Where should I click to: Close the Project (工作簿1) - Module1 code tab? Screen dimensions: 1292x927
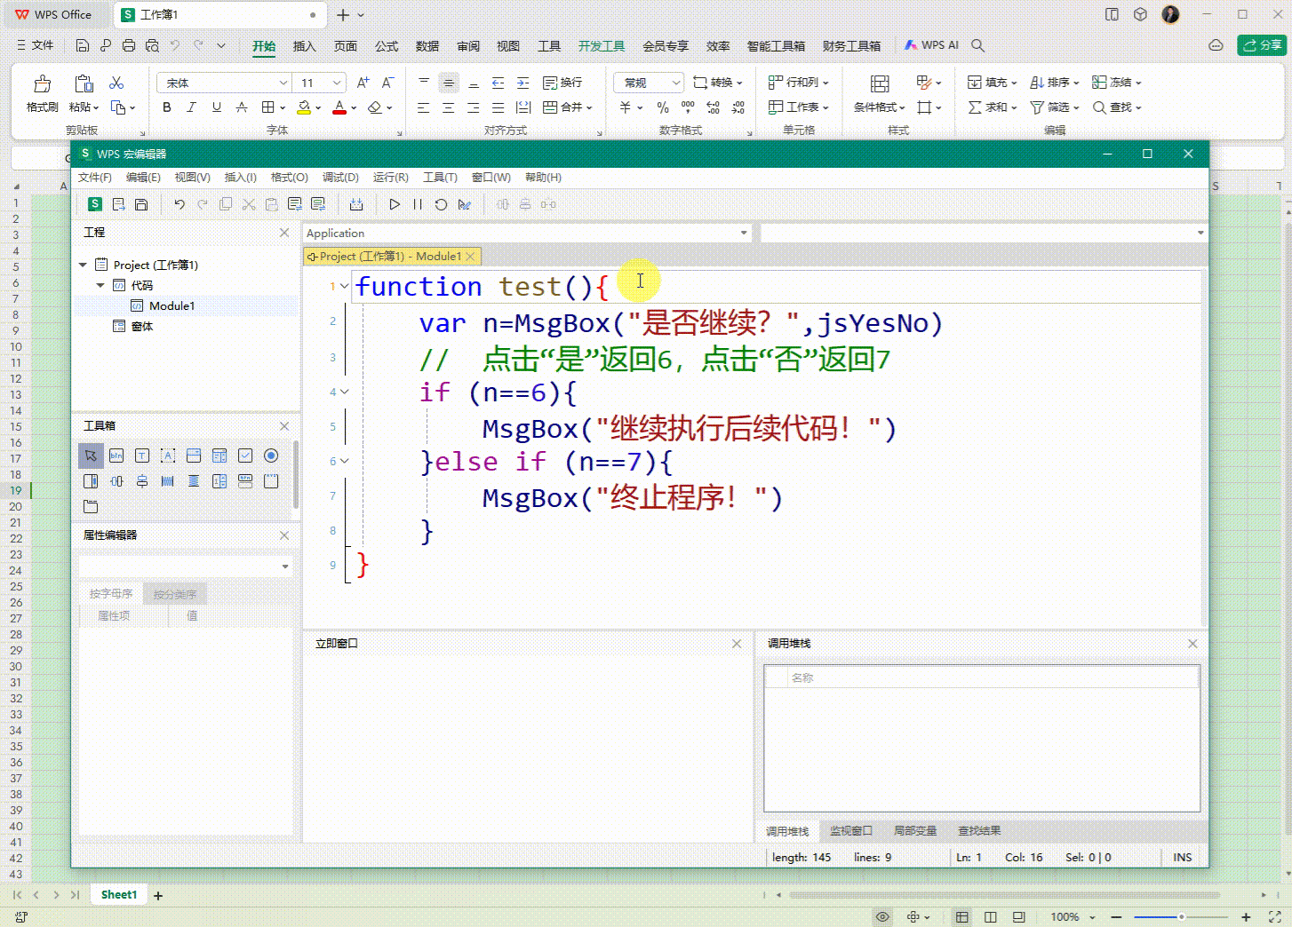click(471, 256)
